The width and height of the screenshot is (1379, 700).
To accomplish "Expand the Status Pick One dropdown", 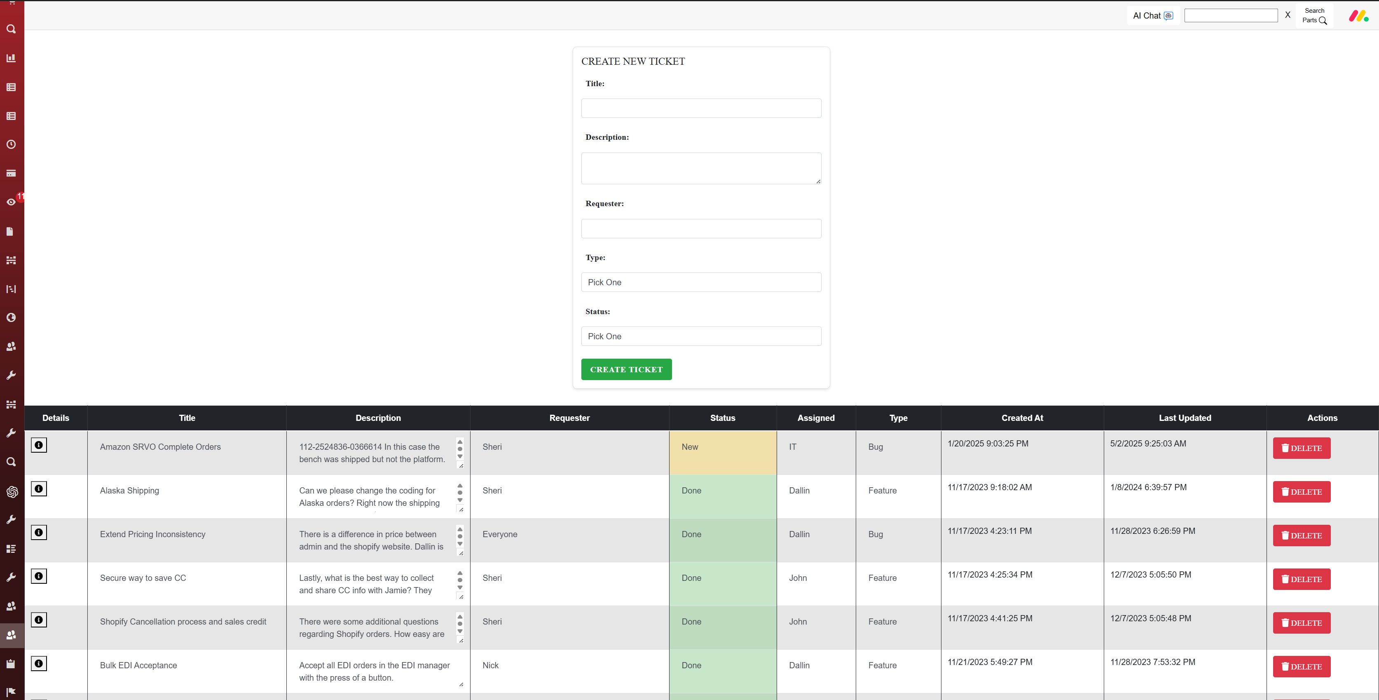I will 701,336.
